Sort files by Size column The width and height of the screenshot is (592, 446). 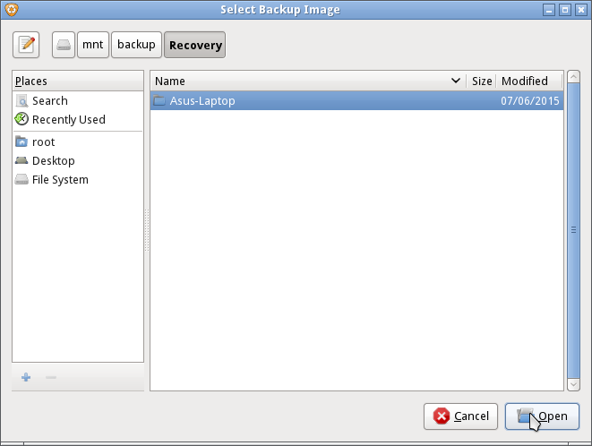(482, 81)
